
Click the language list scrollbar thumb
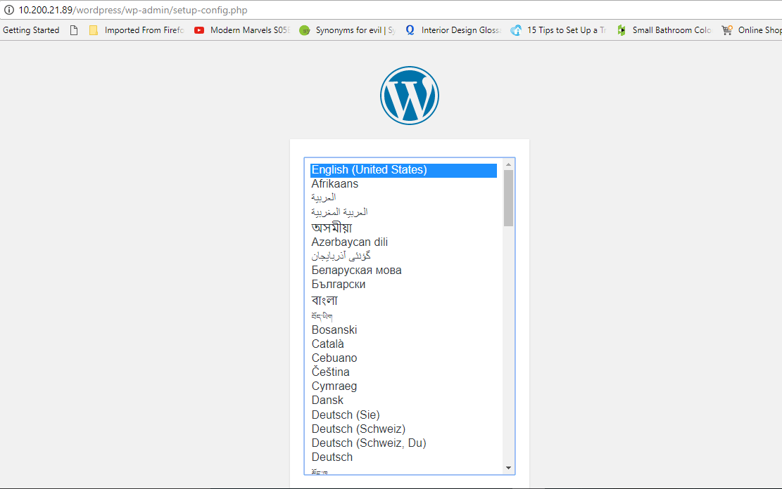pos(508,198)
